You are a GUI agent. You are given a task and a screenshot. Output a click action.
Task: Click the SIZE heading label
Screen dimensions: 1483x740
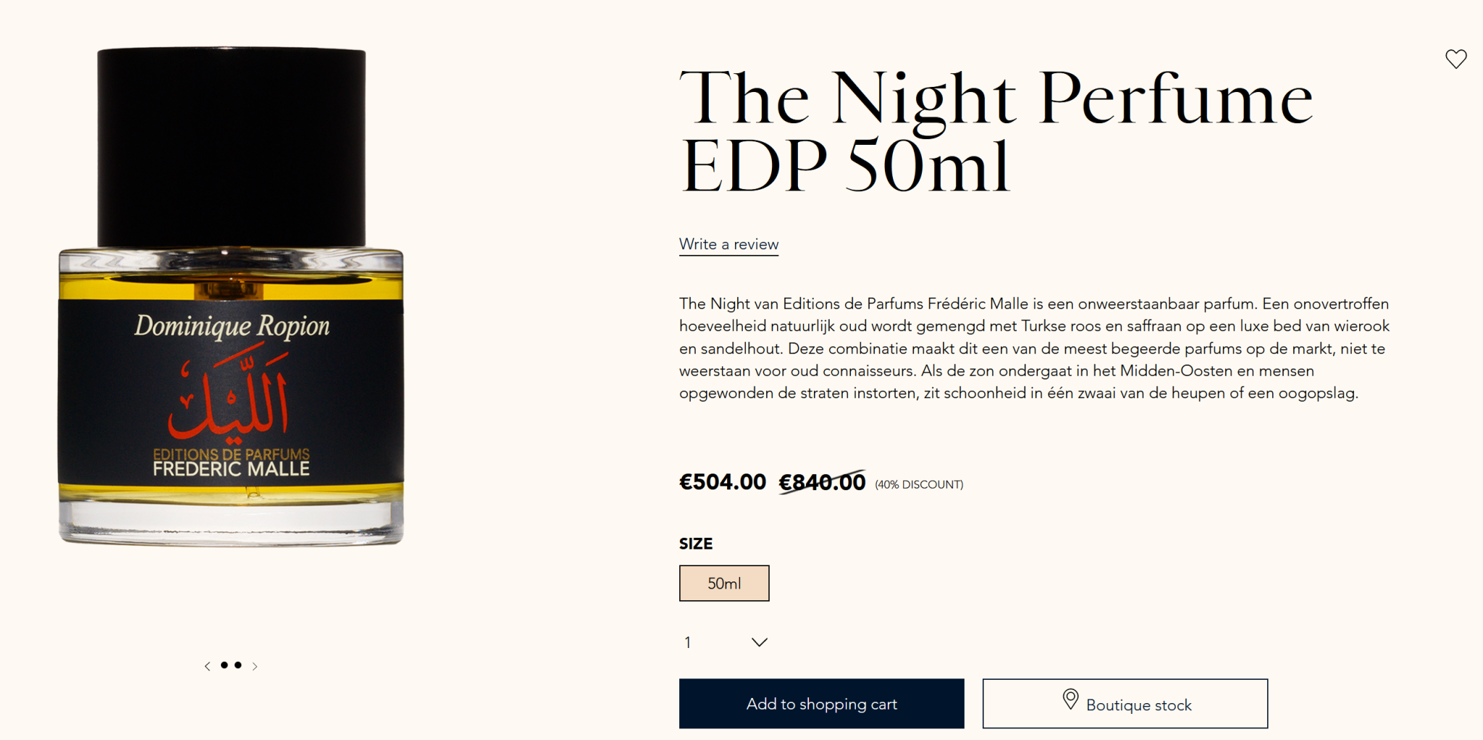pos(696,544)
